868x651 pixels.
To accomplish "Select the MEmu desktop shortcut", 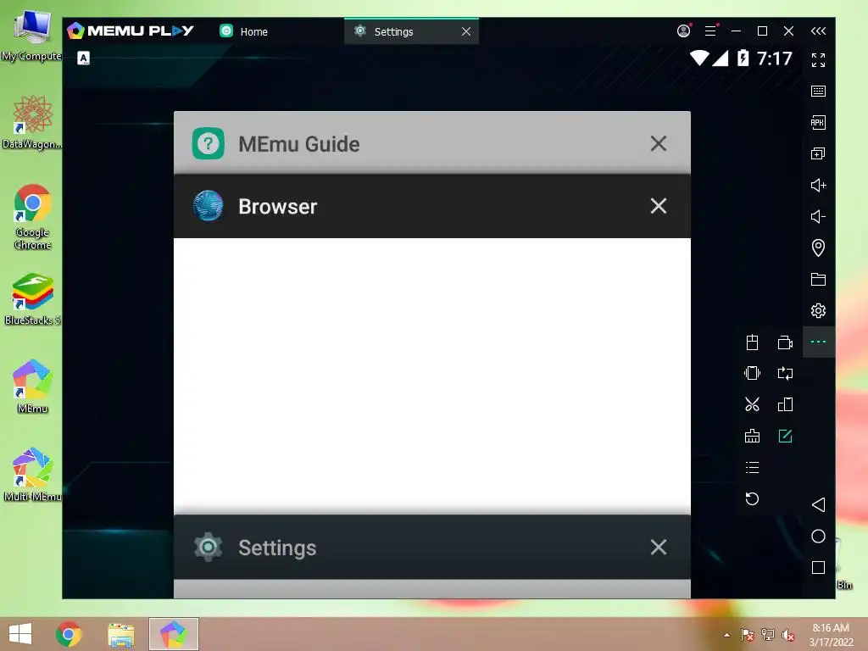I will coord(32,387).
